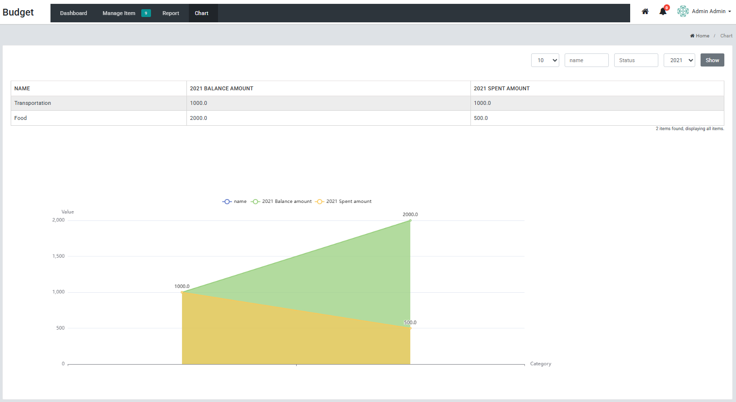Click the home icon in top bar

pos(645,11)
